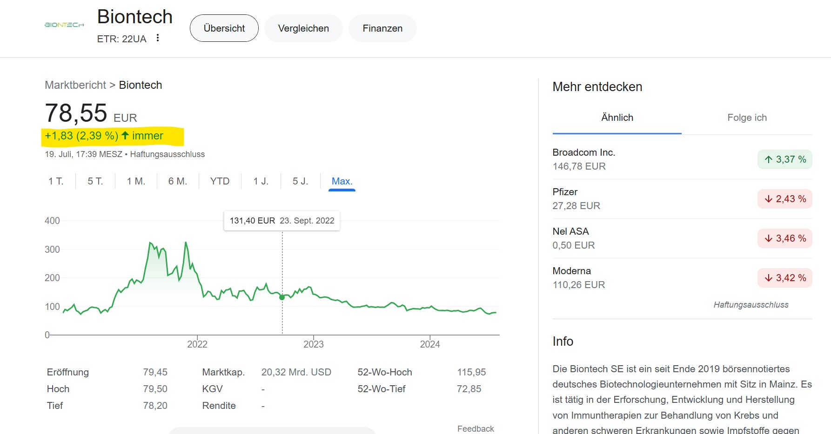Click Pfizer's 2,43 % change badge
The width and height of the screenshot is (831, 434).
pos(785,199)
